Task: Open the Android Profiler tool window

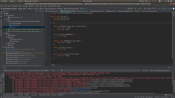Action: click(44, 95)
